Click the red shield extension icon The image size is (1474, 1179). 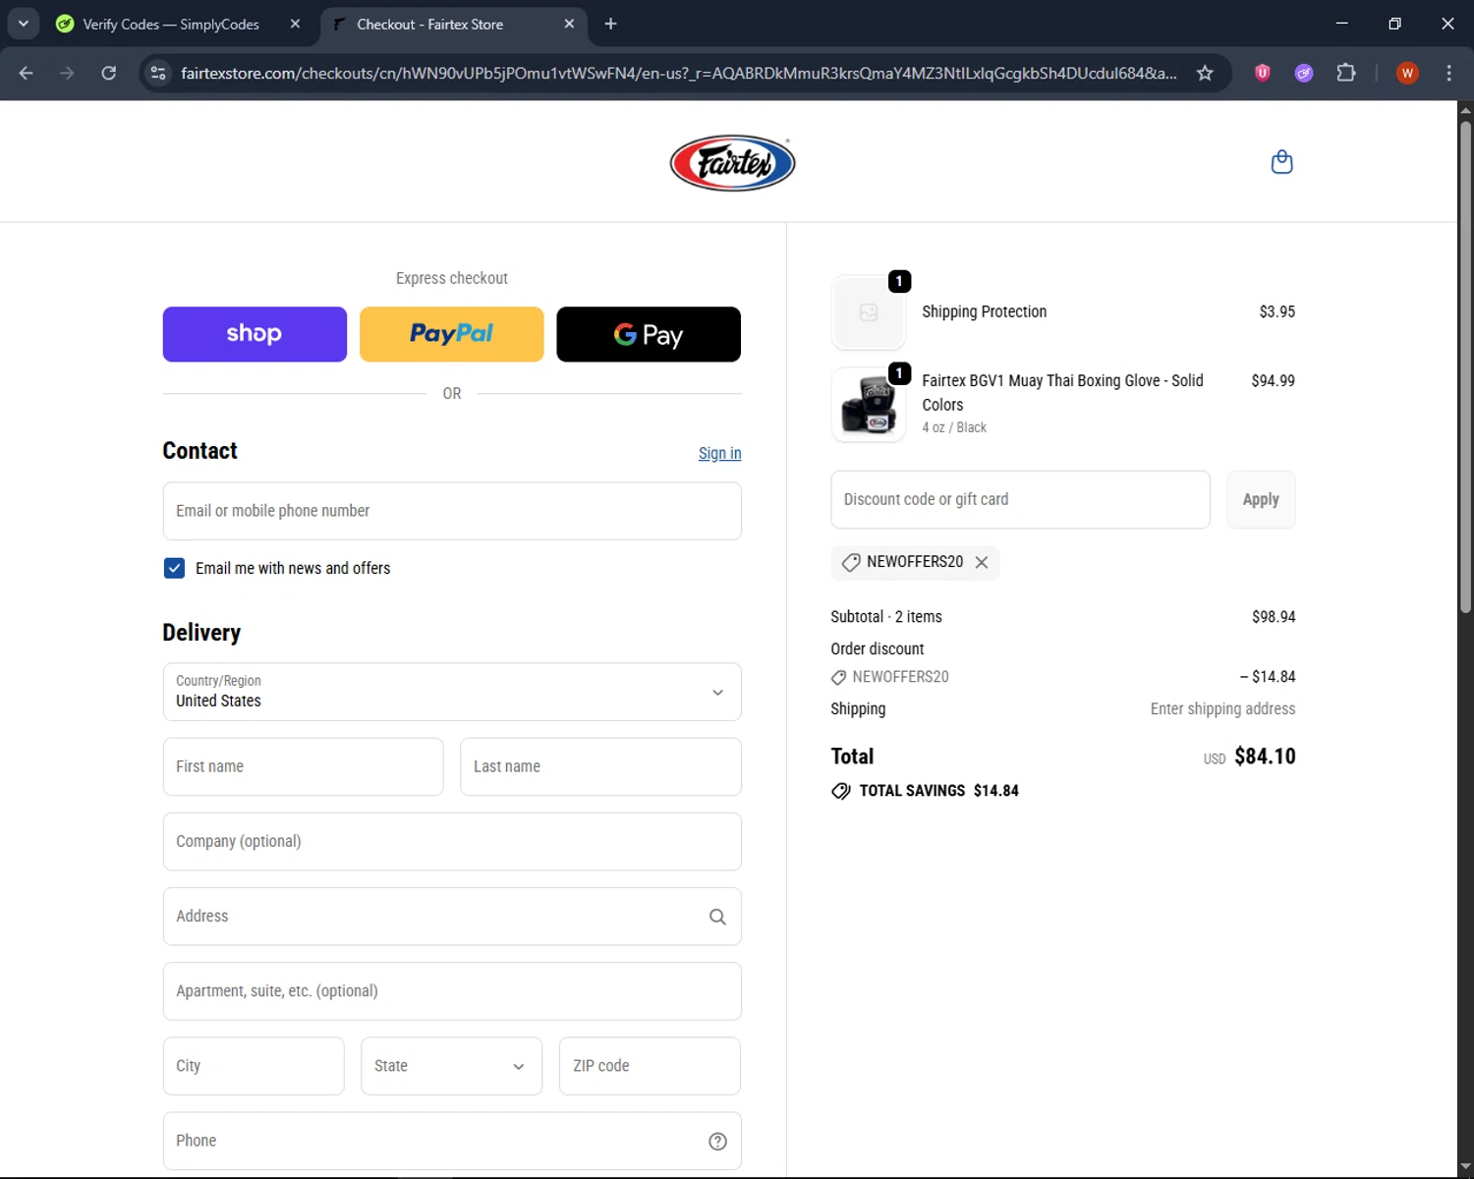click(1263, 73)
